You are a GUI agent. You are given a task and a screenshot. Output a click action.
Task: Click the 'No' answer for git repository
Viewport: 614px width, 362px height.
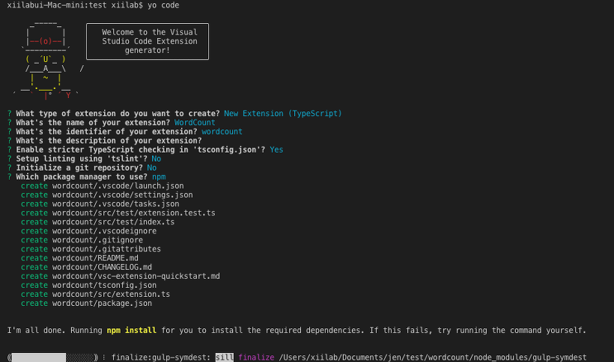coord(152,168)
